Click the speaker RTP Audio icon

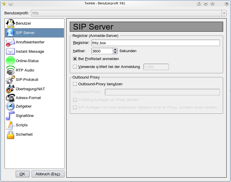point(11,70)
